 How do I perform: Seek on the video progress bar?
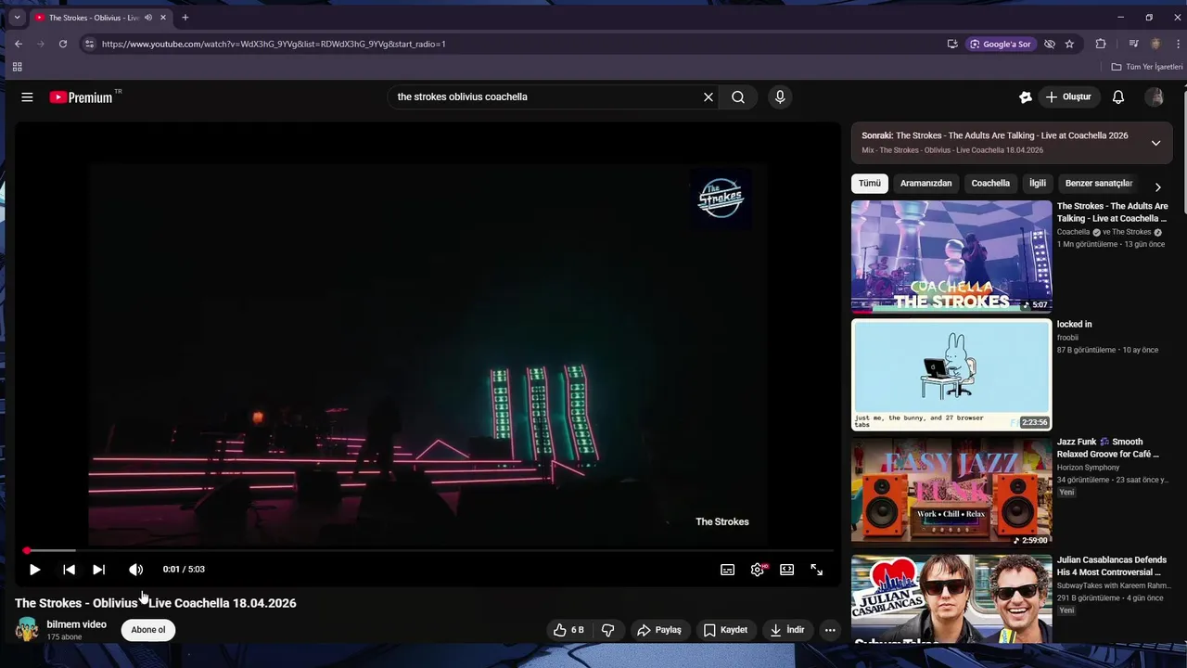(428, 550)
